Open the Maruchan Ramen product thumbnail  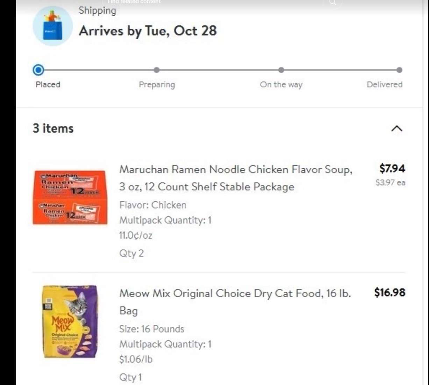click(70, 197)
